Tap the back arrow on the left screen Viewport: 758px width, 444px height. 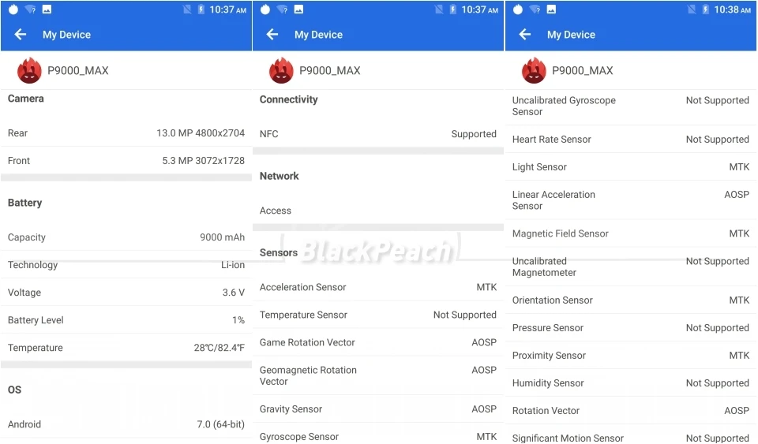[x=20, y=34]
